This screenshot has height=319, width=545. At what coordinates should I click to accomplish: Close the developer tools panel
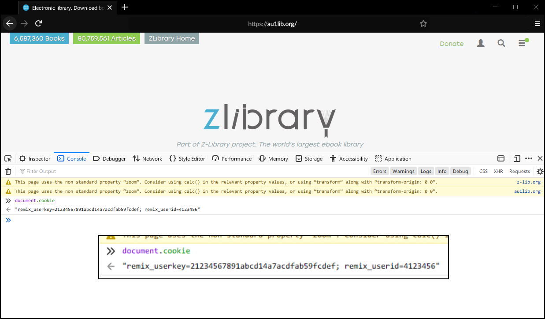click(540, 158)
